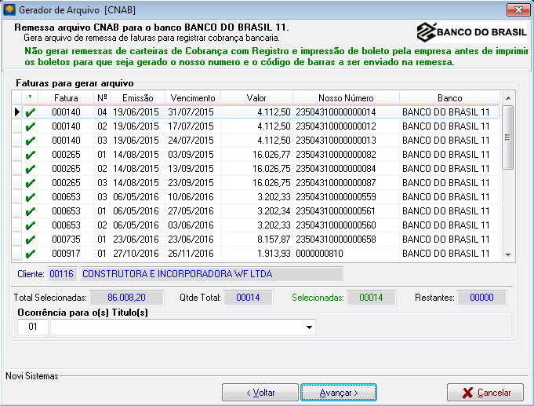
Task: Click the client name field CONSTRUTORA E INCORPORADORA WF LTDA
Action: coord(212,274)
